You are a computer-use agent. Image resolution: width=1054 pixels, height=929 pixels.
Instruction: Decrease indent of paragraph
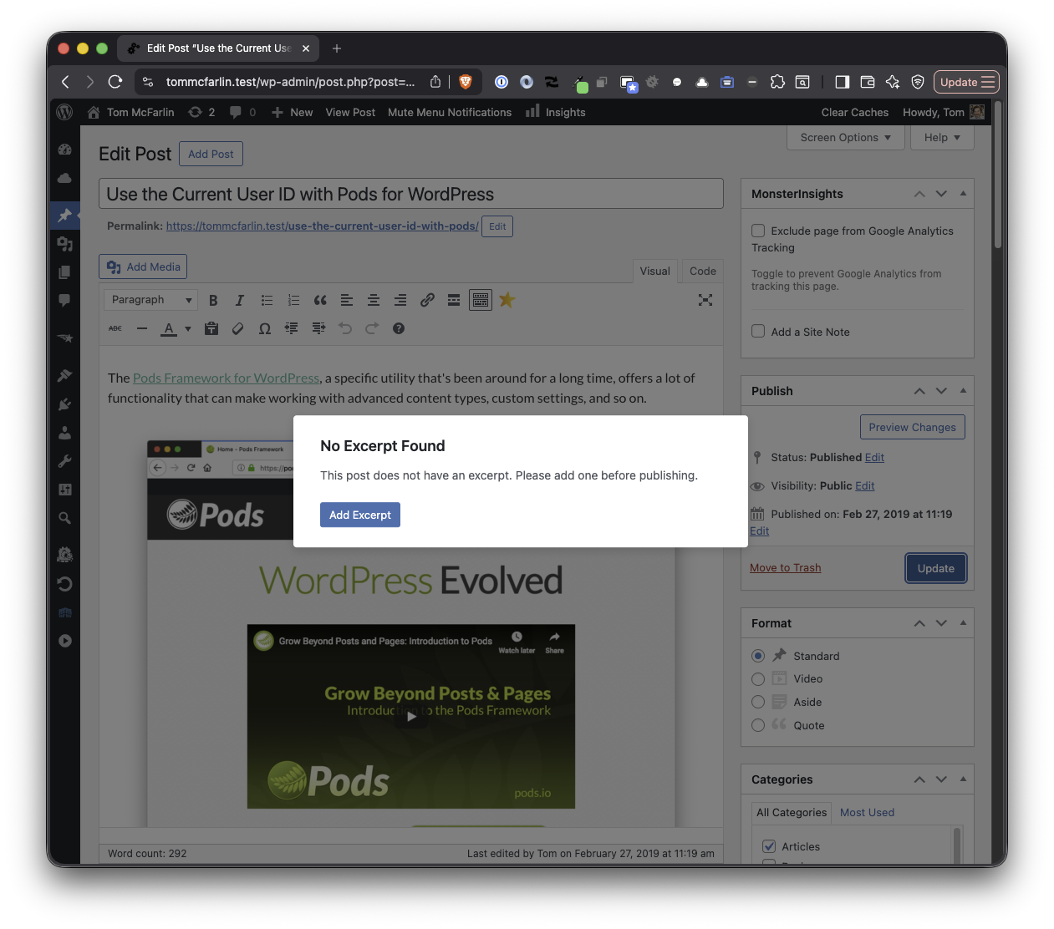292,328
